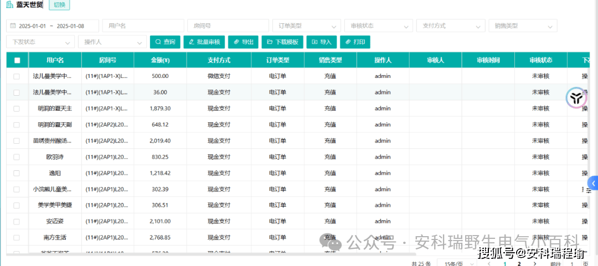The image size is (598, 266).
Task: Click the amount 830.25 cell
Action: (160, 157)
